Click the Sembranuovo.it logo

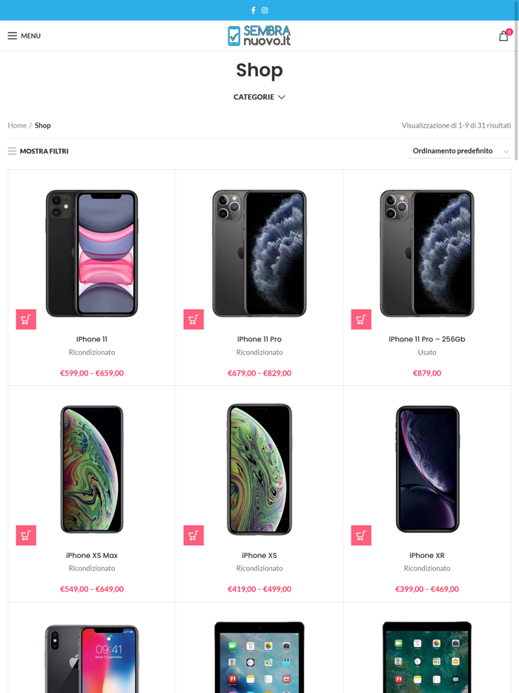pyautogui.click(x=259, y=36)
